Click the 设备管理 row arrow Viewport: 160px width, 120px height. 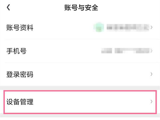[x=151, y=101]
